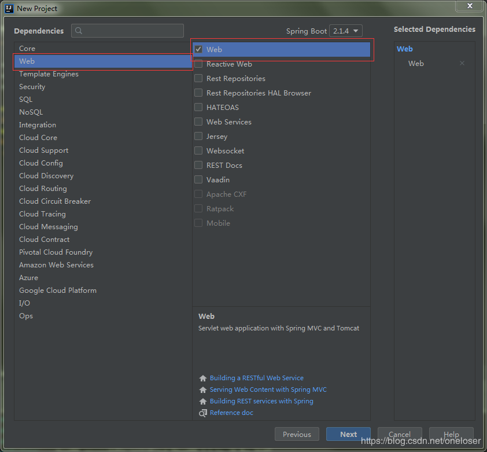Enable the HATEOAS dependency checkbox
This screenshot has width=487, height=452.
tap(198, 107)
